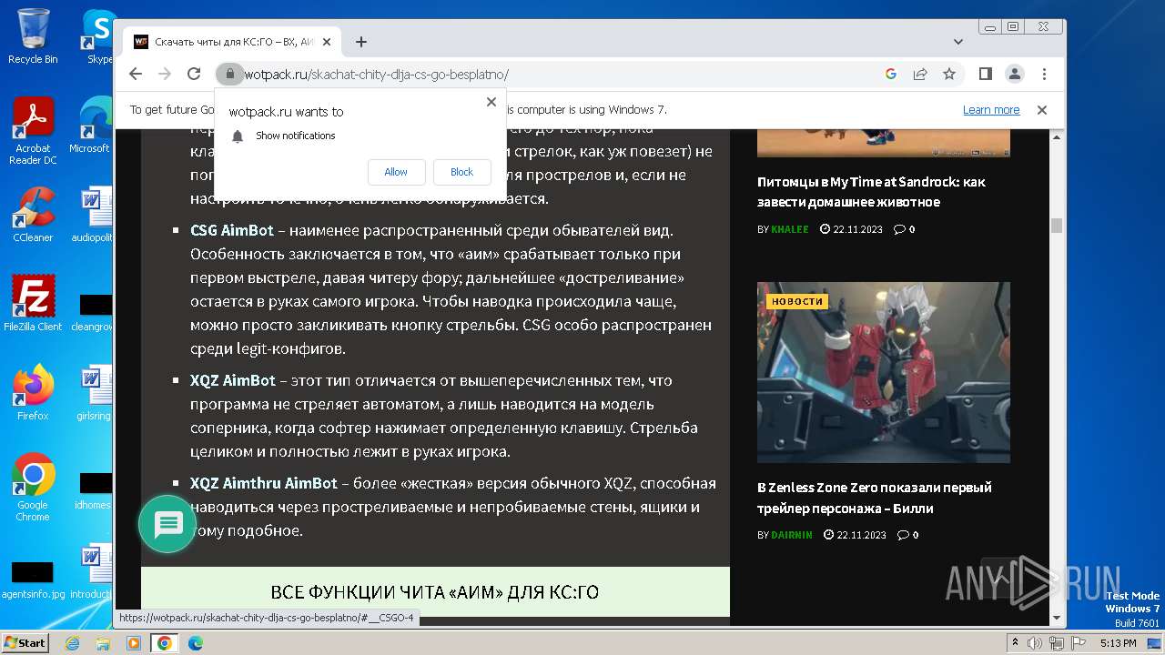This screenshot has width=1165, height=655.
Task: Share this page icon
Action: point(920,74)
